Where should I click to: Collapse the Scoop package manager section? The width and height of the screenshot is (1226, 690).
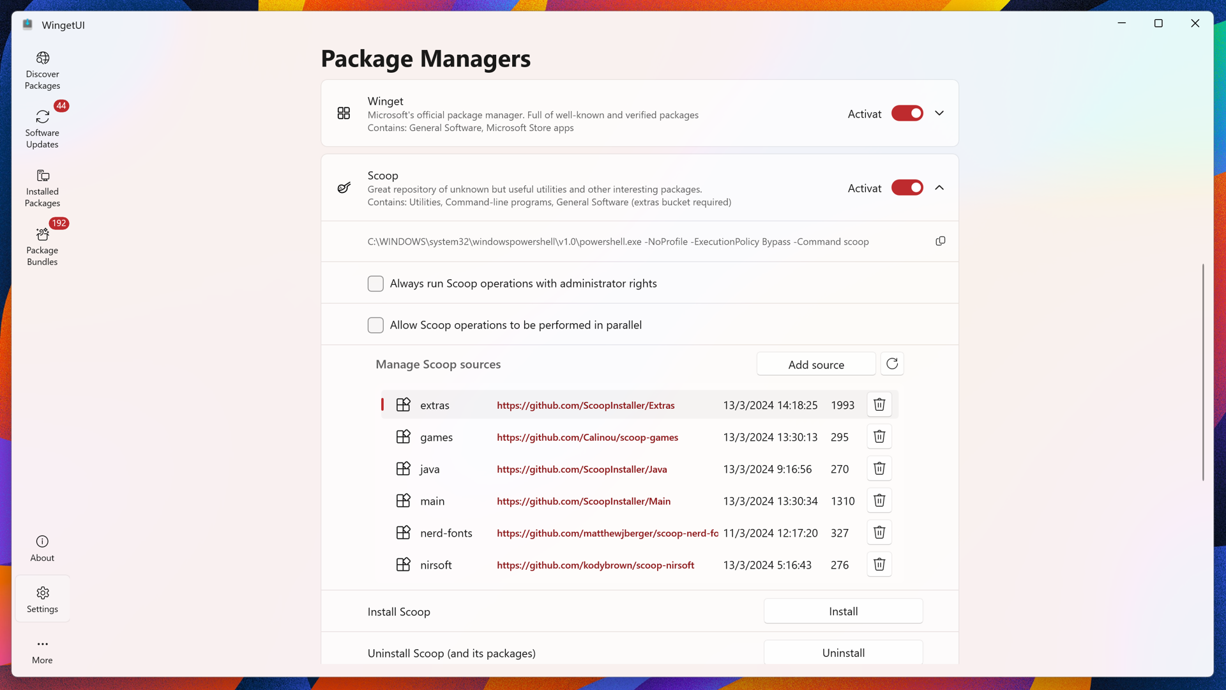[x=940, y=187]
